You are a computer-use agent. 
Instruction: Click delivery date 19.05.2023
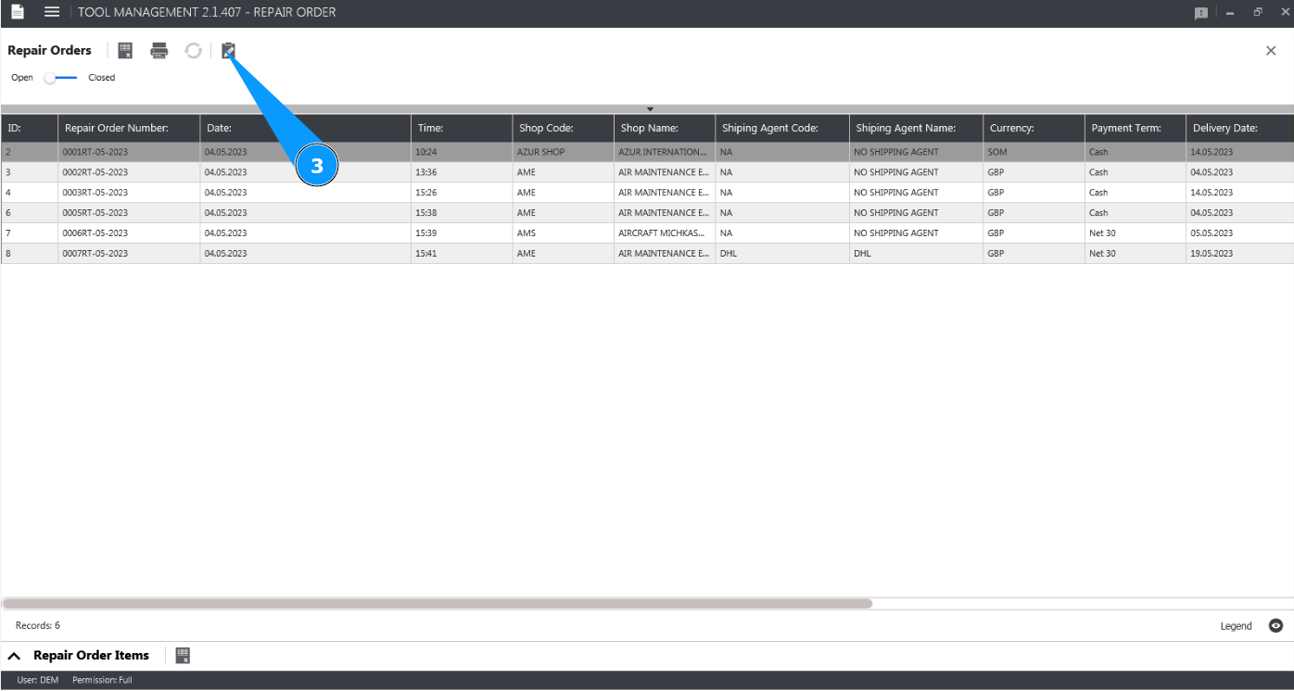click(x=1239, y=254)
